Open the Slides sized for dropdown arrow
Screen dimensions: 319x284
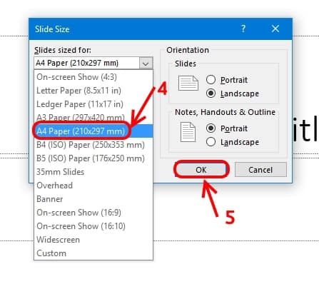click(x=146, y=64)
